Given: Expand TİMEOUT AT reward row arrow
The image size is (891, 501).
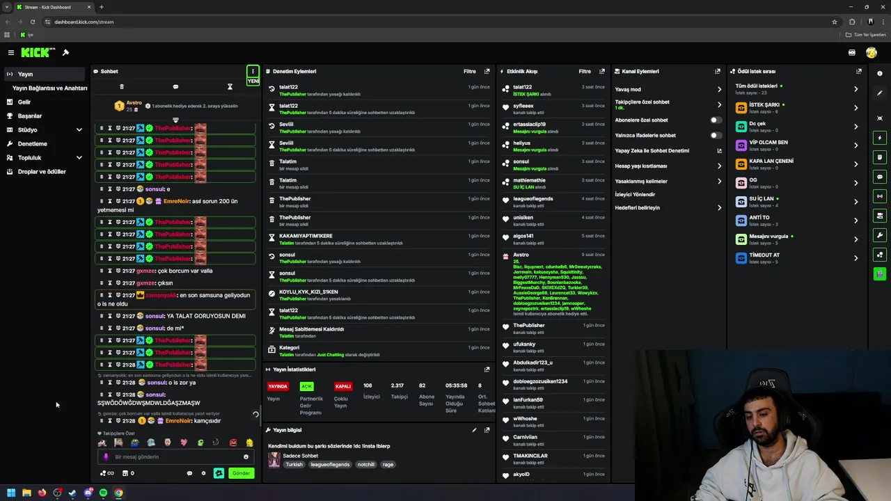Looking at the screenshot, I should (855, 258).
